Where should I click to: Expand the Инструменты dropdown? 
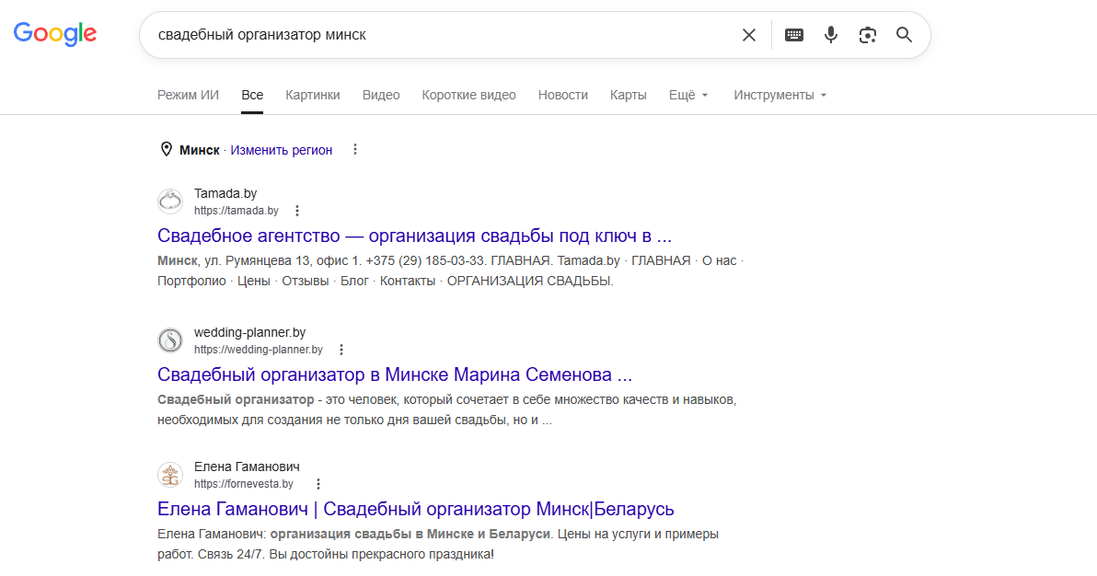(x=780, y=95)
